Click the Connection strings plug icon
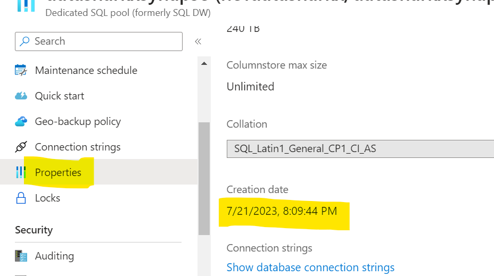This screenshot has height=276, width=494. 21,147
